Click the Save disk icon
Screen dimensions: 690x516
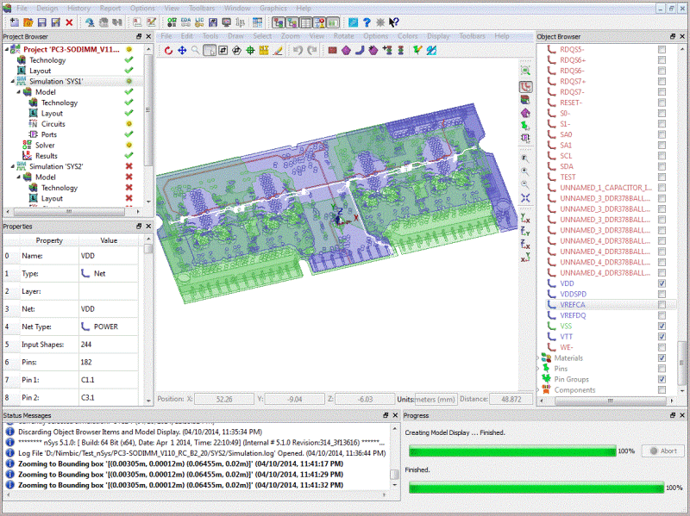tap(41, 22)
